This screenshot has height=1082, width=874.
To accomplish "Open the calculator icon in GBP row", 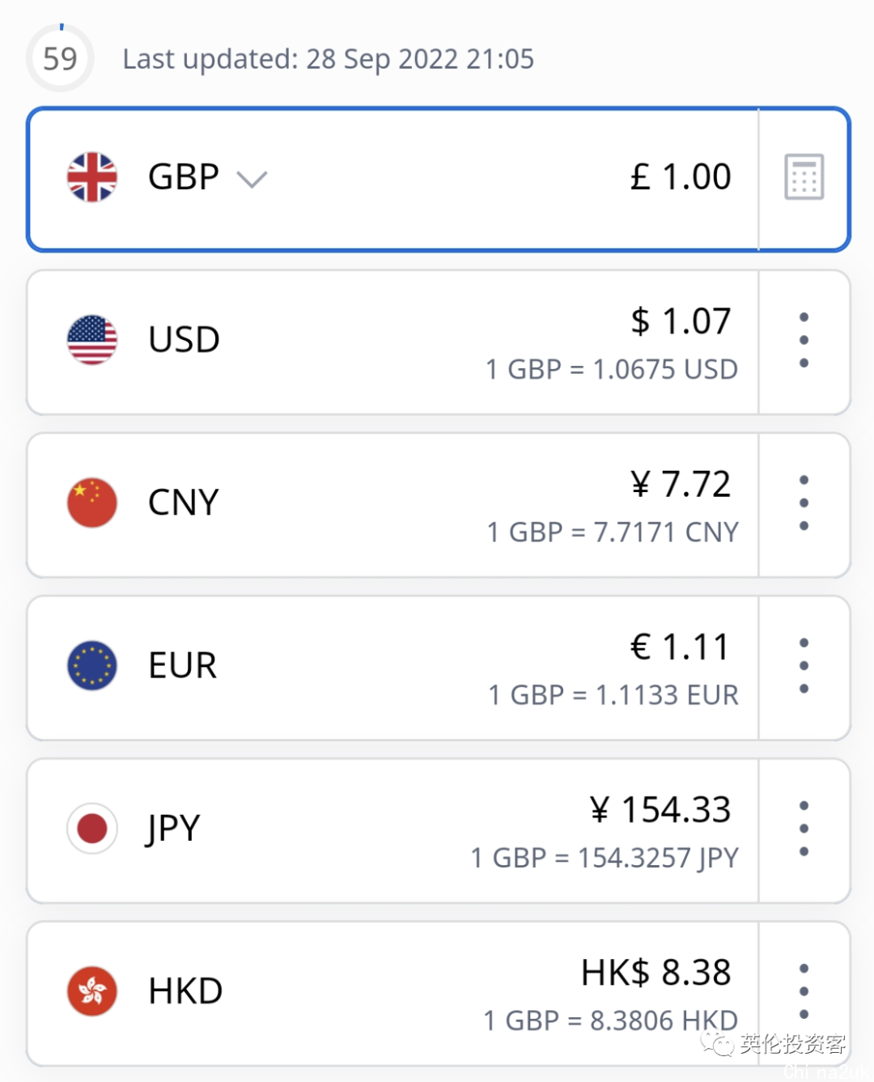I will click(804, 176).
